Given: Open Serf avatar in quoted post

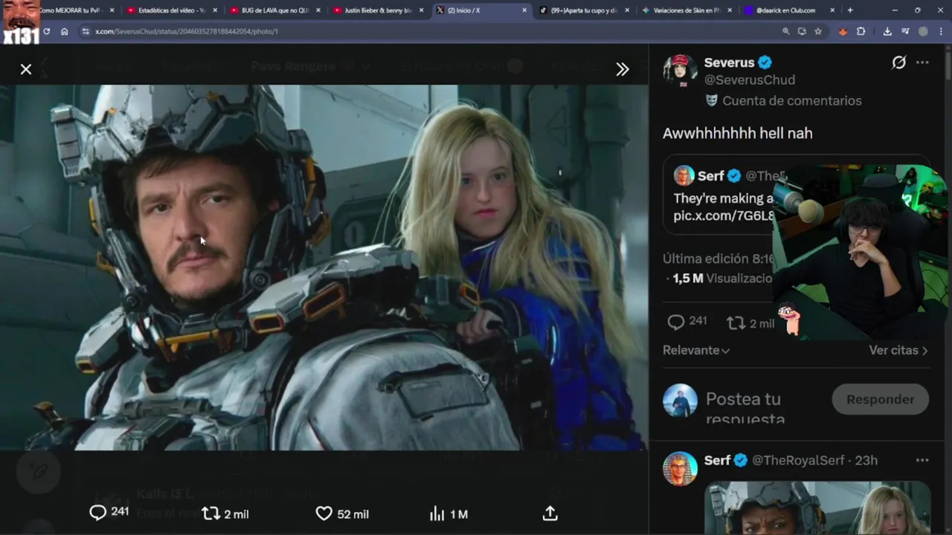Looking at the screenshot, I should click(684, 175).
